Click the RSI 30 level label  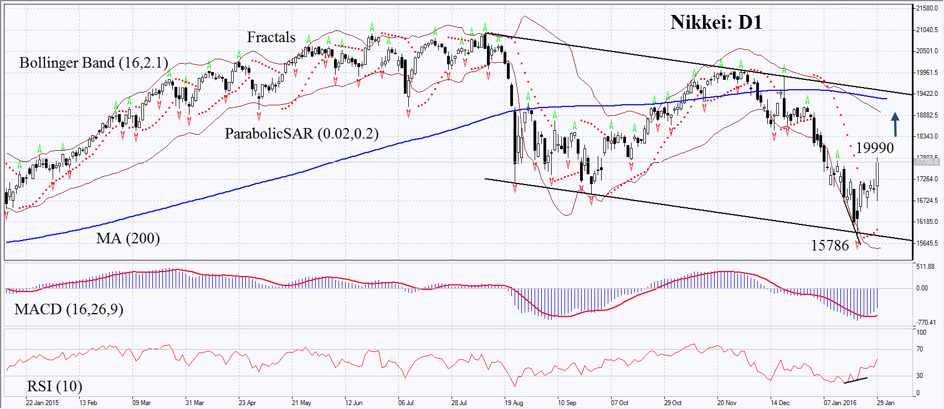[920, 376]
